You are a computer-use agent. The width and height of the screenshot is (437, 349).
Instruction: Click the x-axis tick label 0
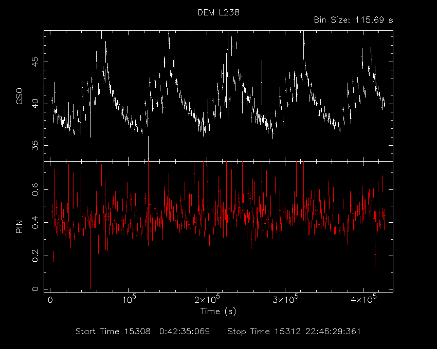pos(50,300)
